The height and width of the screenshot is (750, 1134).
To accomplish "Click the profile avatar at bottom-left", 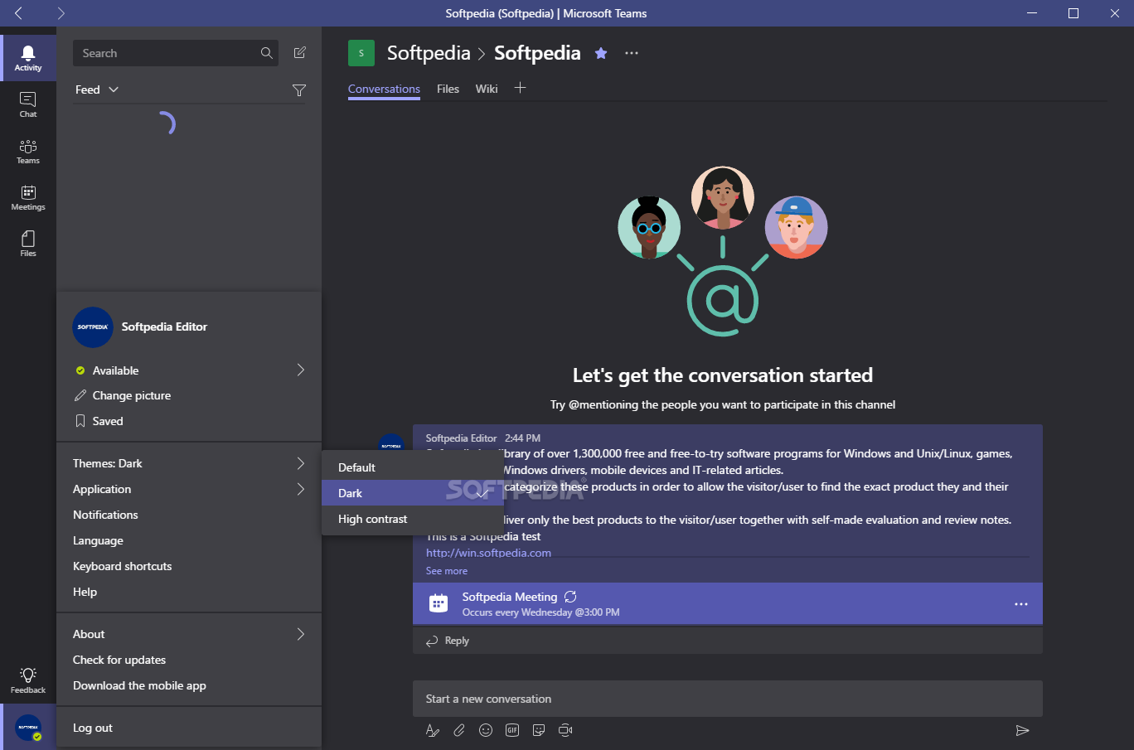I will (x=28, y=727).
